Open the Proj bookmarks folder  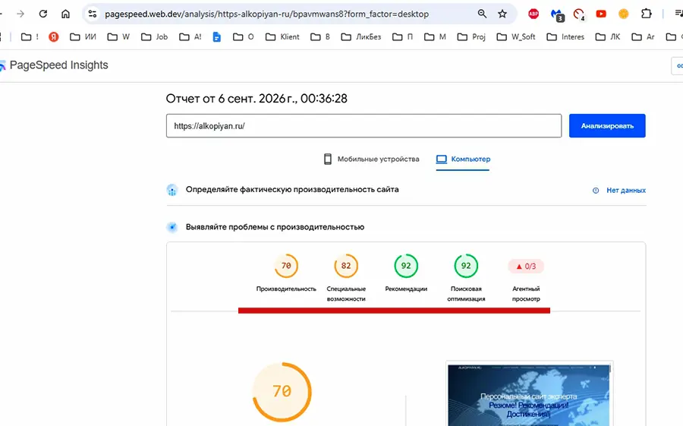pyautogui.click(x=471, y=37)
